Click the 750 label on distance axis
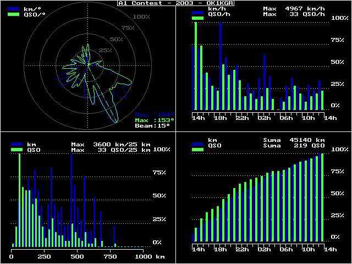 110,256
